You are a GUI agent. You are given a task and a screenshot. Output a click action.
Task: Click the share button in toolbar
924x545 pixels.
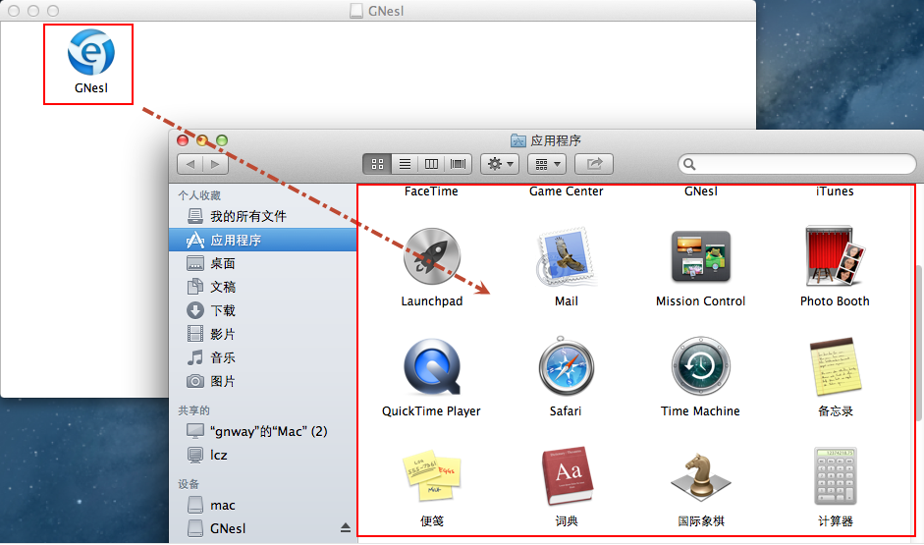click(594, 164)
